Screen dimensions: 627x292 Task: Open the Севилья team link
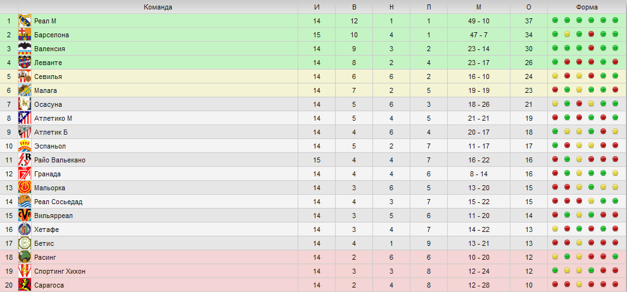[48, 76]
